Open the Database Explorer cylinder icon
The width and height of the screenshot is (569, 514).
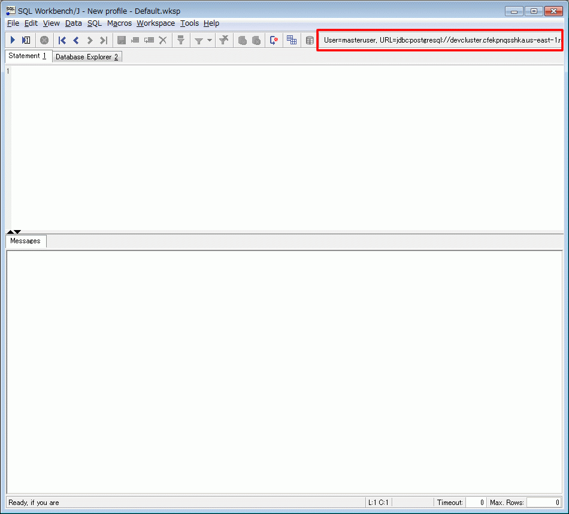tap(310, 40)
